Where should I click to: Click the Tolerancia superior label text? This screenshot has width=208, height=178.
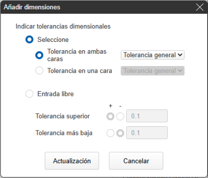tap(62, 116)
